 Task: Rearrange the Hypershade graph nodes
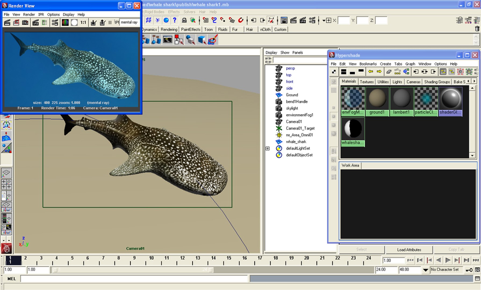point(397,72)
